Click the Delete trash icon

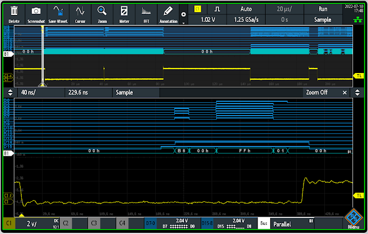click(x=14, y=13)
